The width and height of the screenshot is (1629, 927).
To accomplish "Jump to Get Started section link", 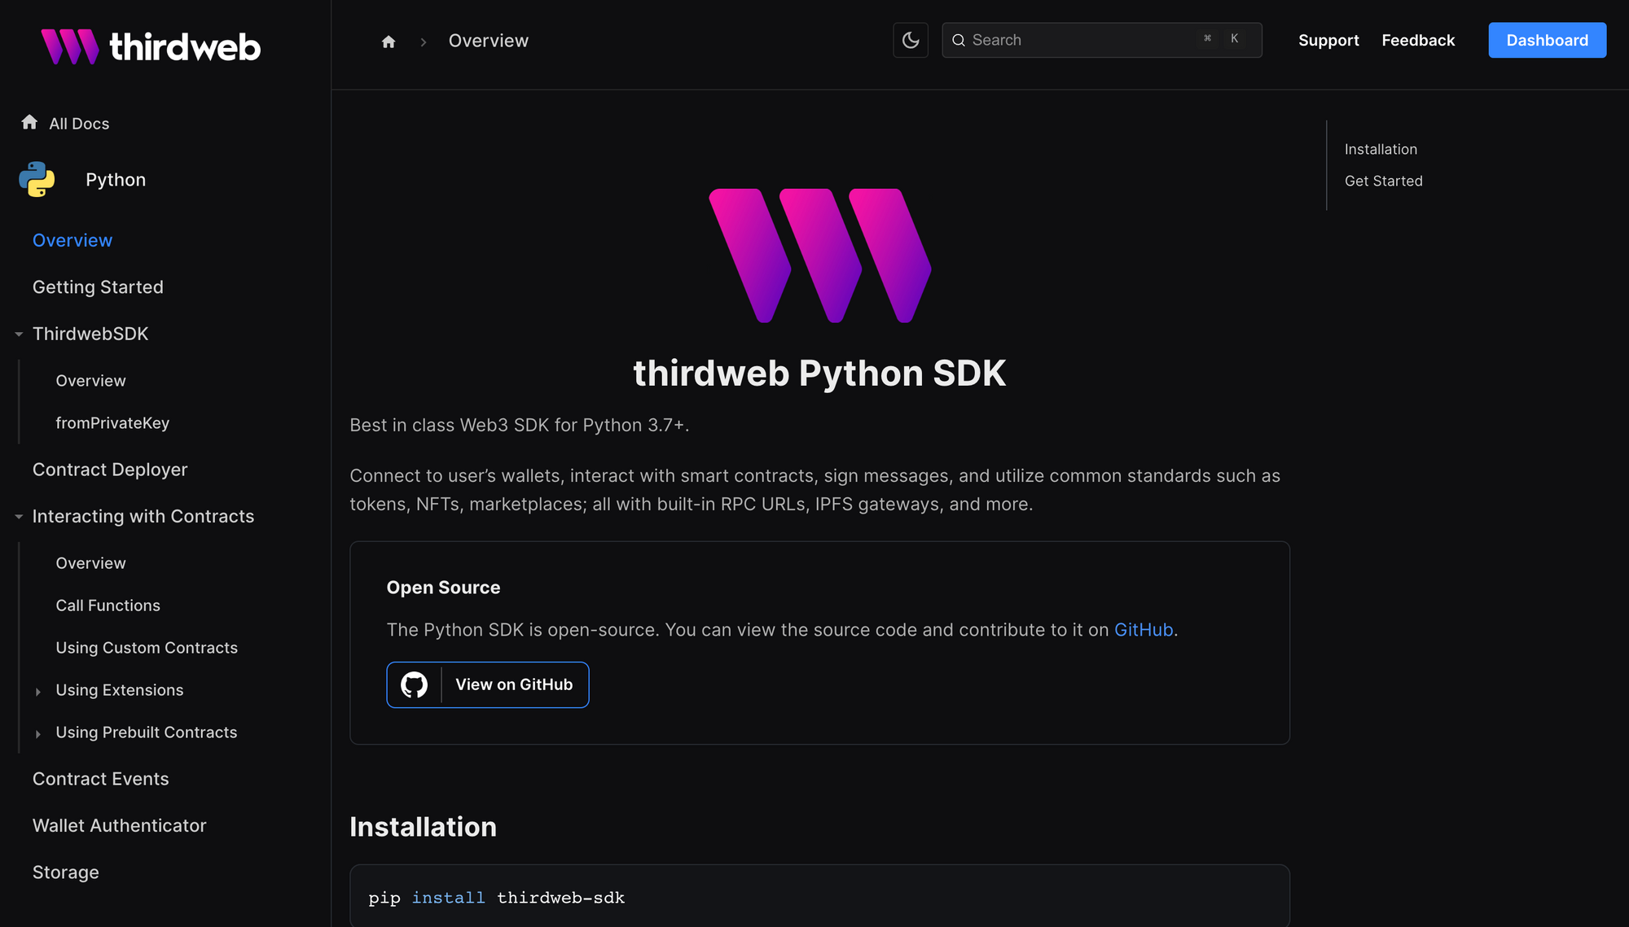I will point(1383,181).
